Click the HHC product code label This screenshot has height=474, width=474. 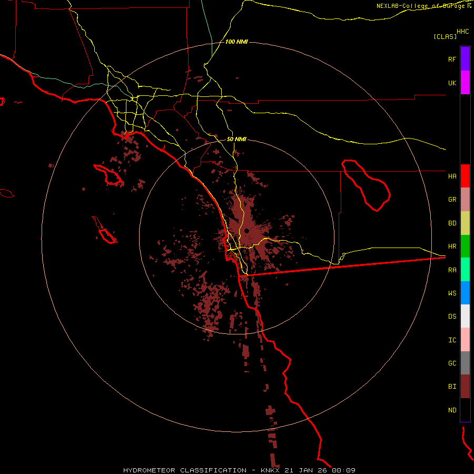[x=463, y=32]
